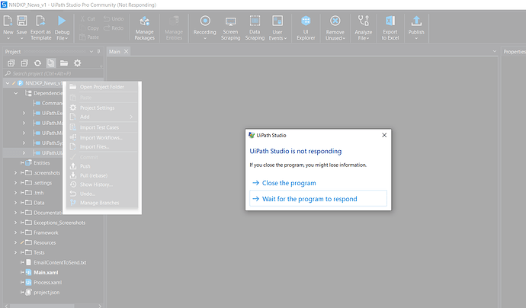526x308 pixels.
Task: Close the UiPath Studio not responding dialog
Action: point(384,135)
